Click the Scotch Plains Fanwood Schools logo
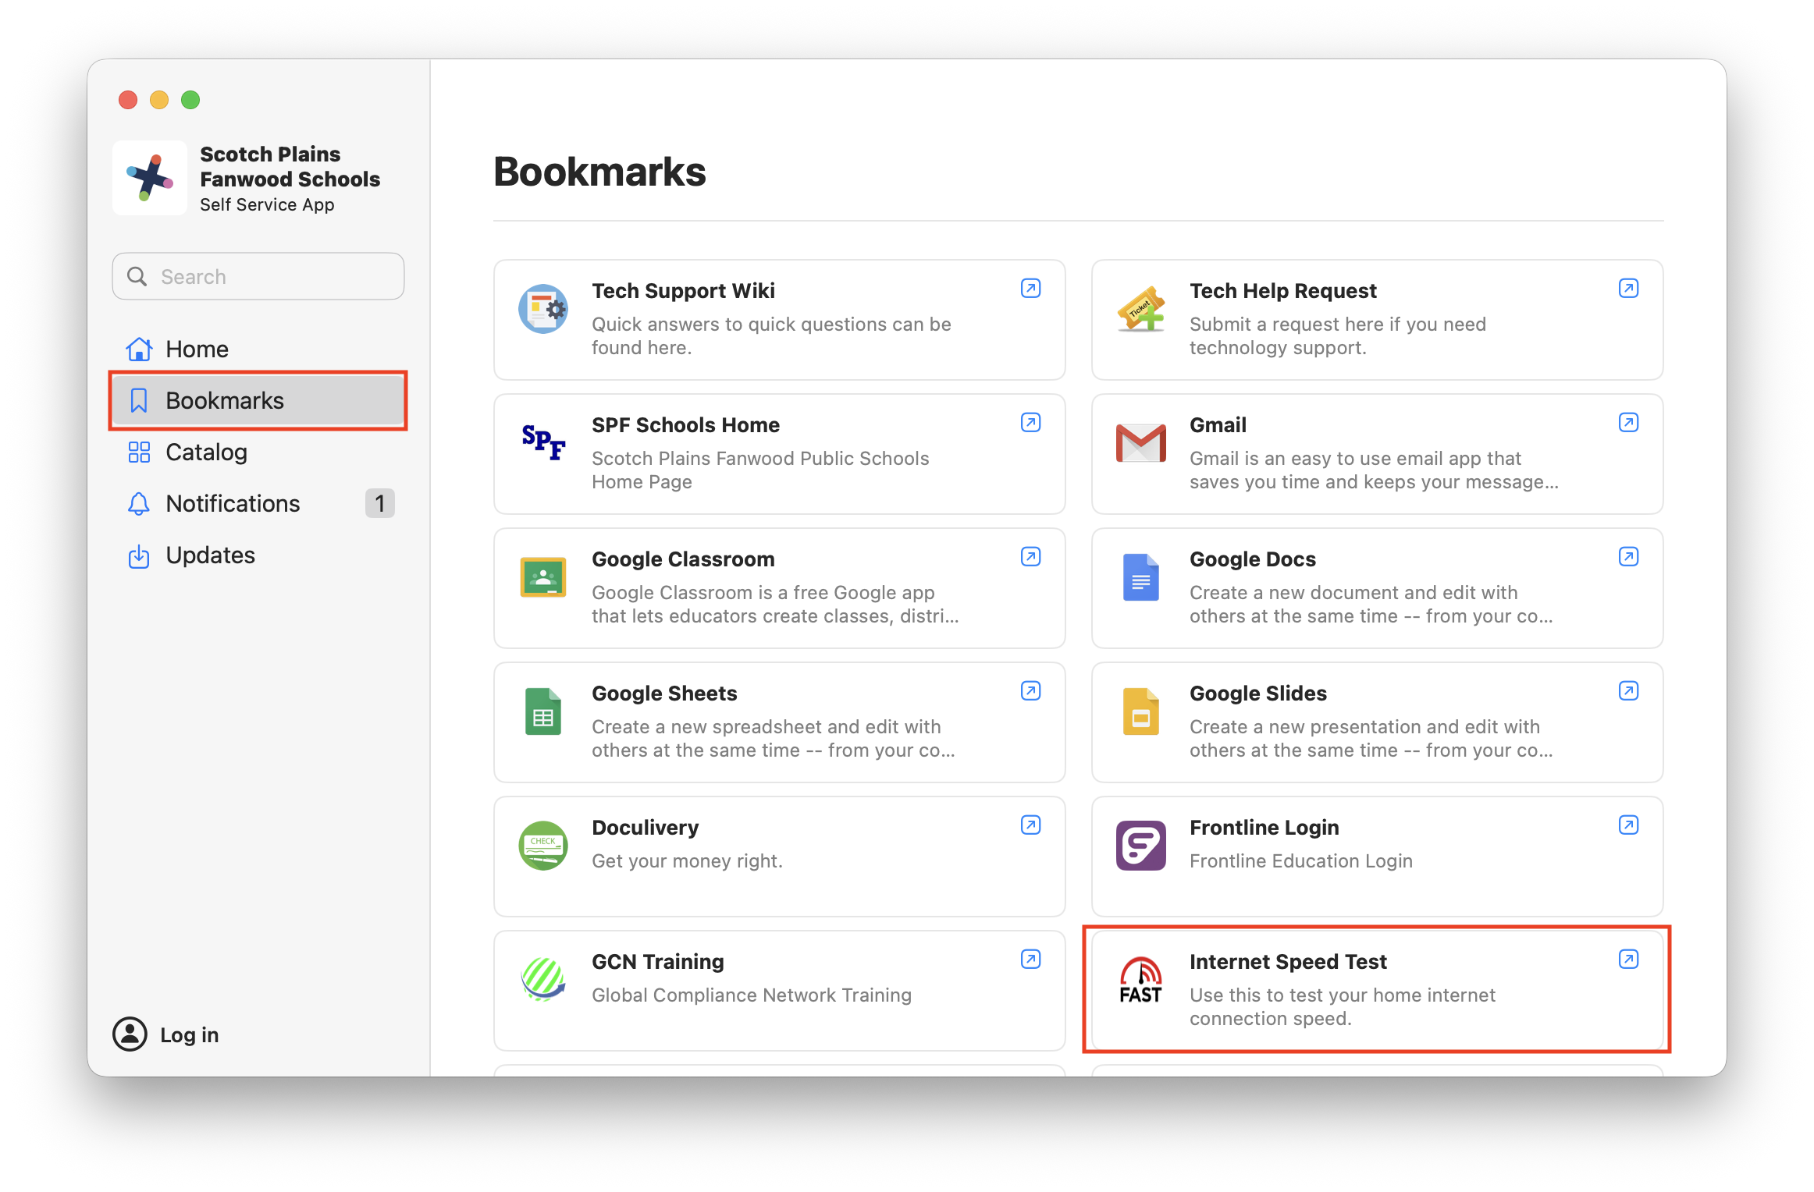 coord(150,178)
